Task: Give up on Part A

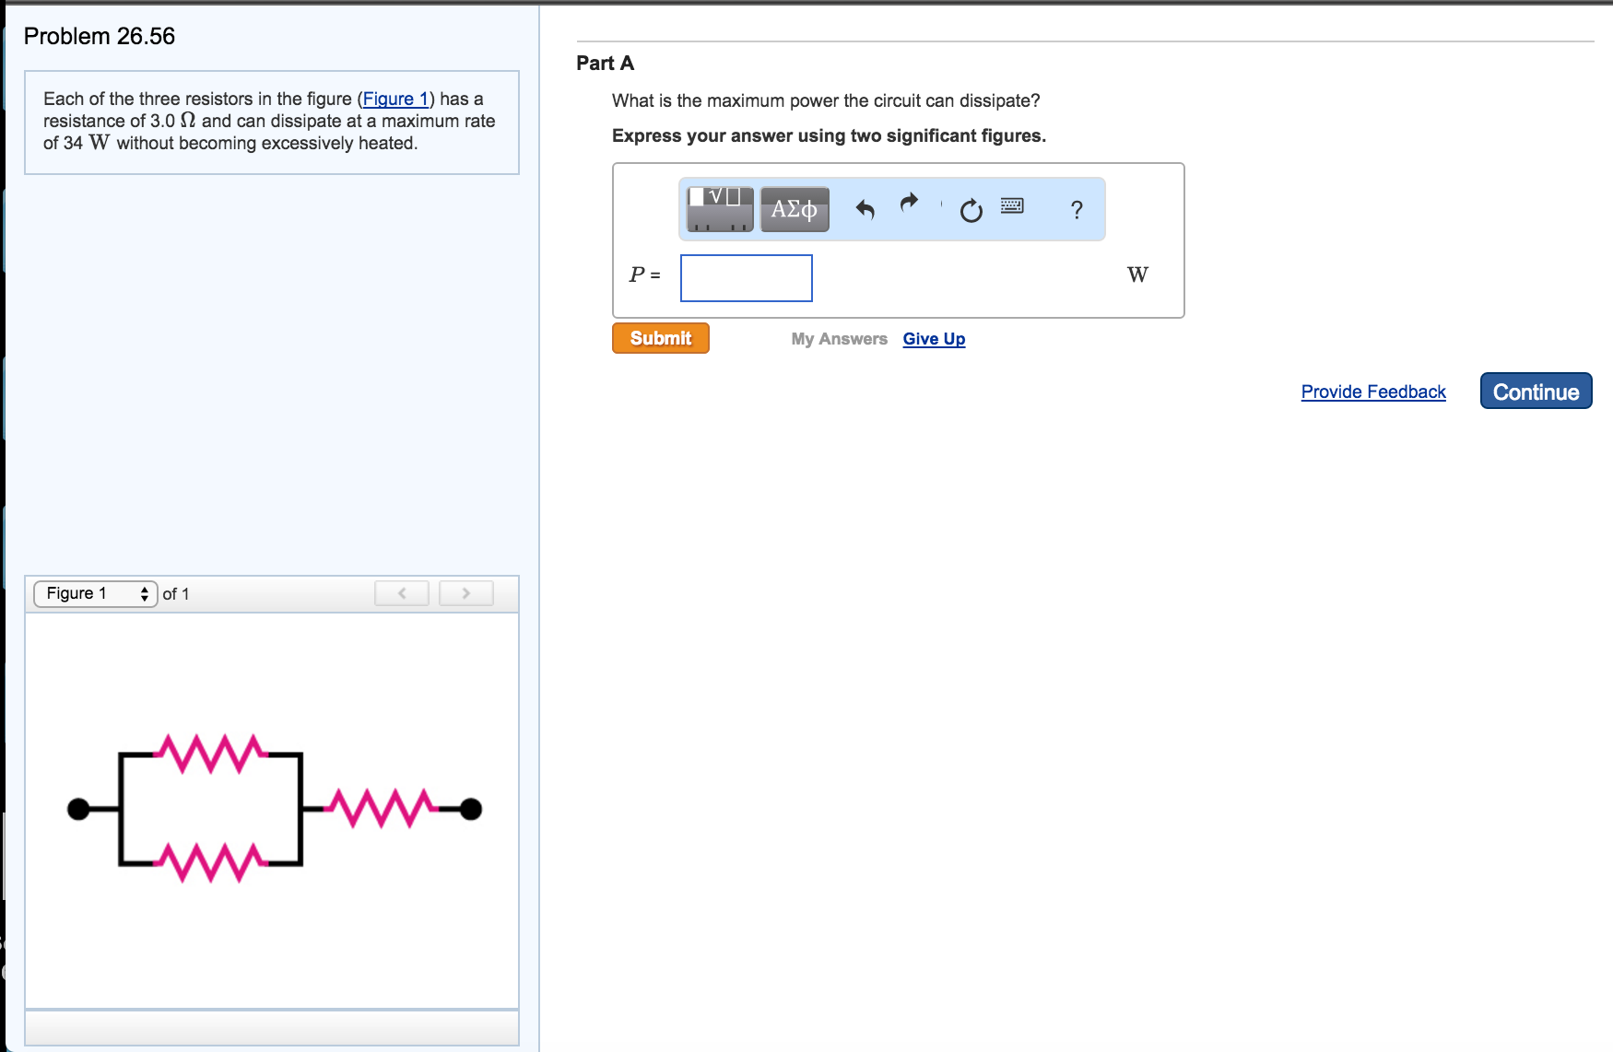Action: click(x=933, y=338)
